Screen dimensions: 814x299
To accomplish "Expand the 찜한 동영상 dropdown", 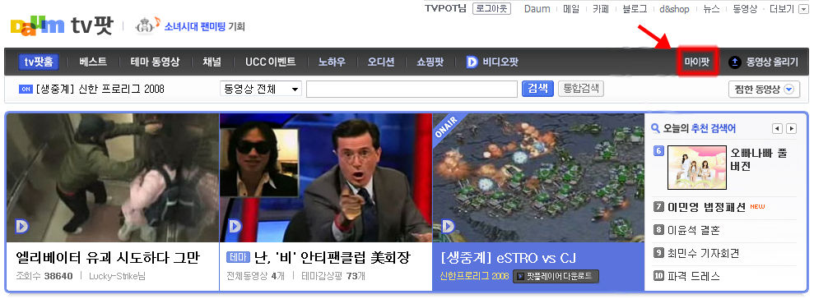I will 763,90.
